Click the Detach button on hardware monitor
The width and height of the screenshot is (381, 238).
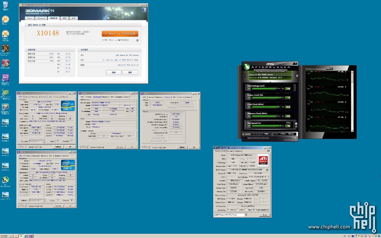[x=329, y=69]
